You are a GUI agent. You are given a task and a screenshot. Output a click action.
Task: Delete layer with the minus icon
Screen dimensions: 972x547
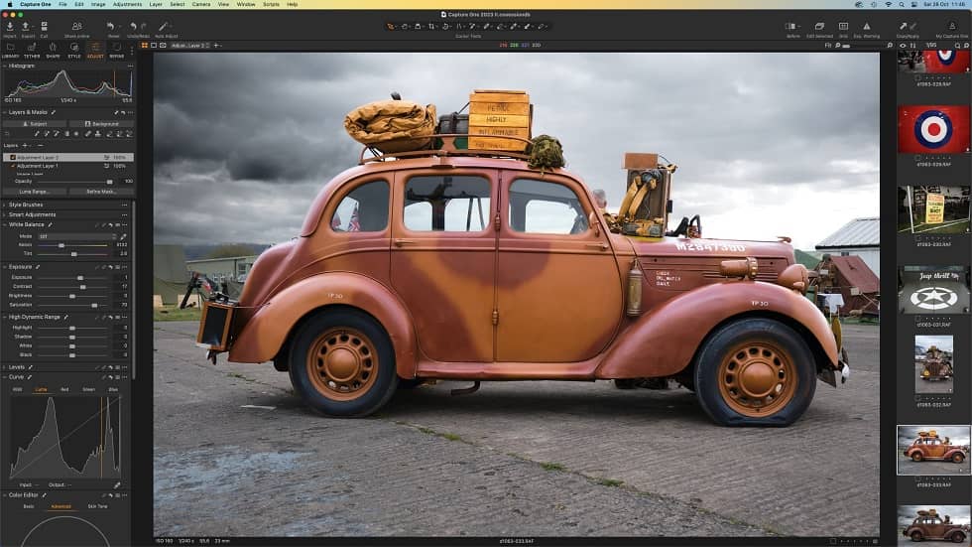[x=40, y=145]
